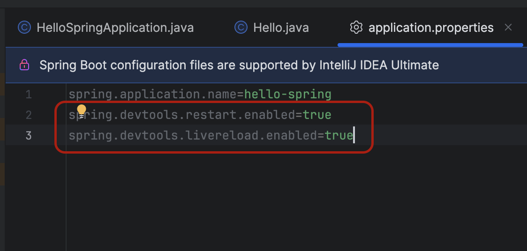Switch to the Hello.java tab
This screenshot has height=251, width=527.
[281, 28]
